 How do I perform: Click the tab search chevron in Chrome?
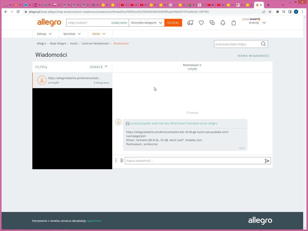(283, 5)
